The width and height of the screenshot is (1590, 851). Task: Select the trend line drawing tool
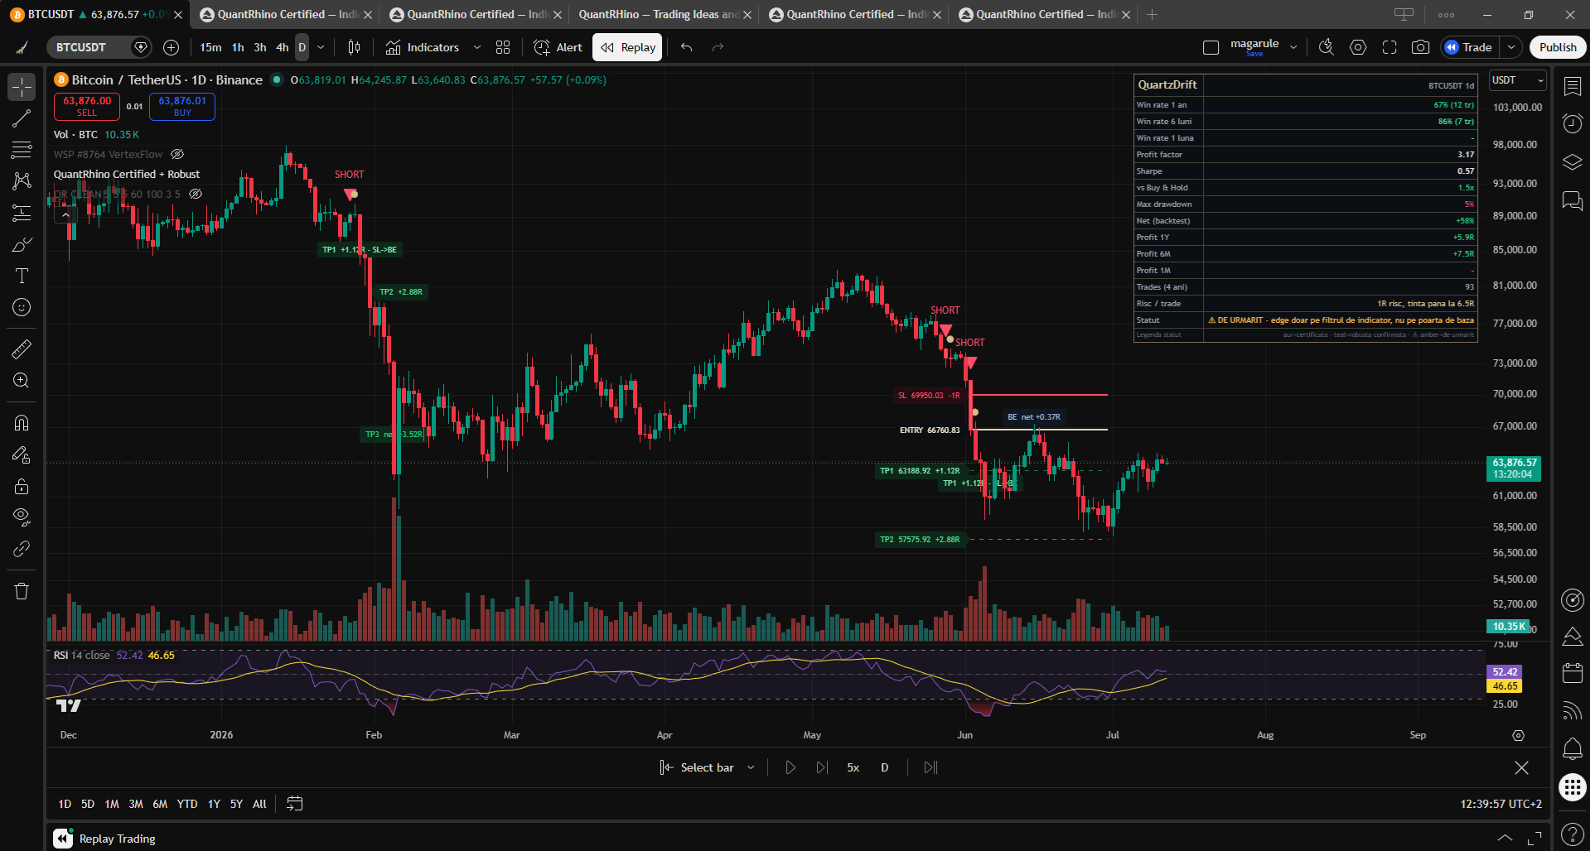pos(22,118)
